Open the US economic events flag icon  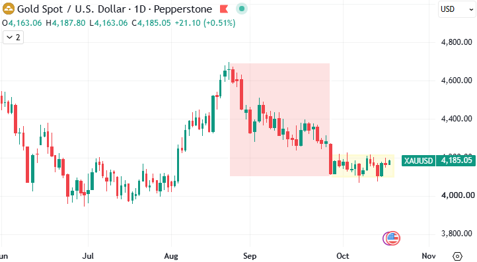[x=392, y=238]
